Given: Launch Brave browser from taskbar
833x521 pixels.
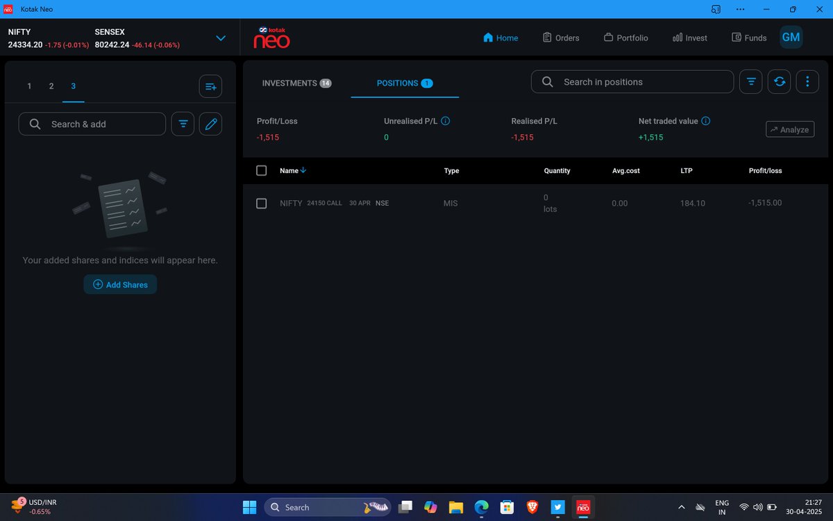Looking at the screenshot, I should tap(532, 507).
